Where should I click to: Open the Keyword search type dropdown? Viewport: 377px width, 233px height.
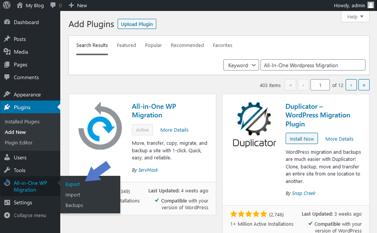(x=241, y=65)
